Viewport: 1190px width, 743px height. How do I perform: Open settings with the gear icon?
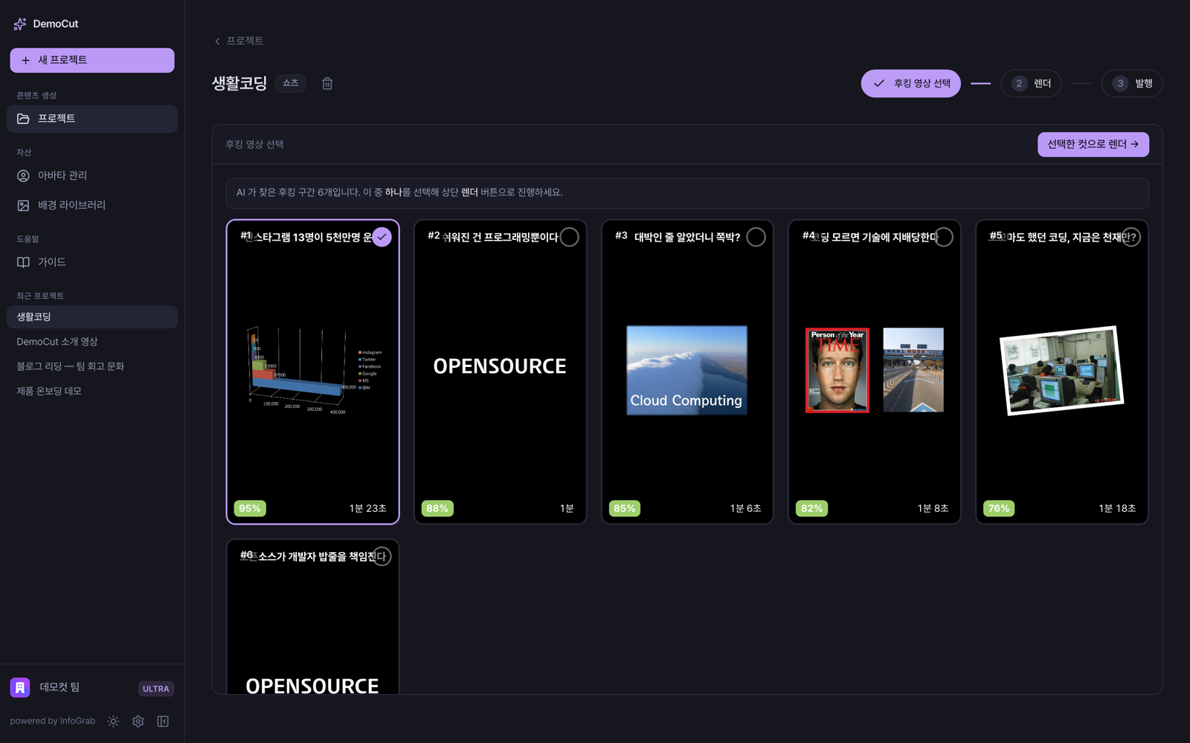tap(138, 721)
